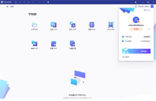Click the print icon in title bar
Screen dimensions: 156x101
29,2
